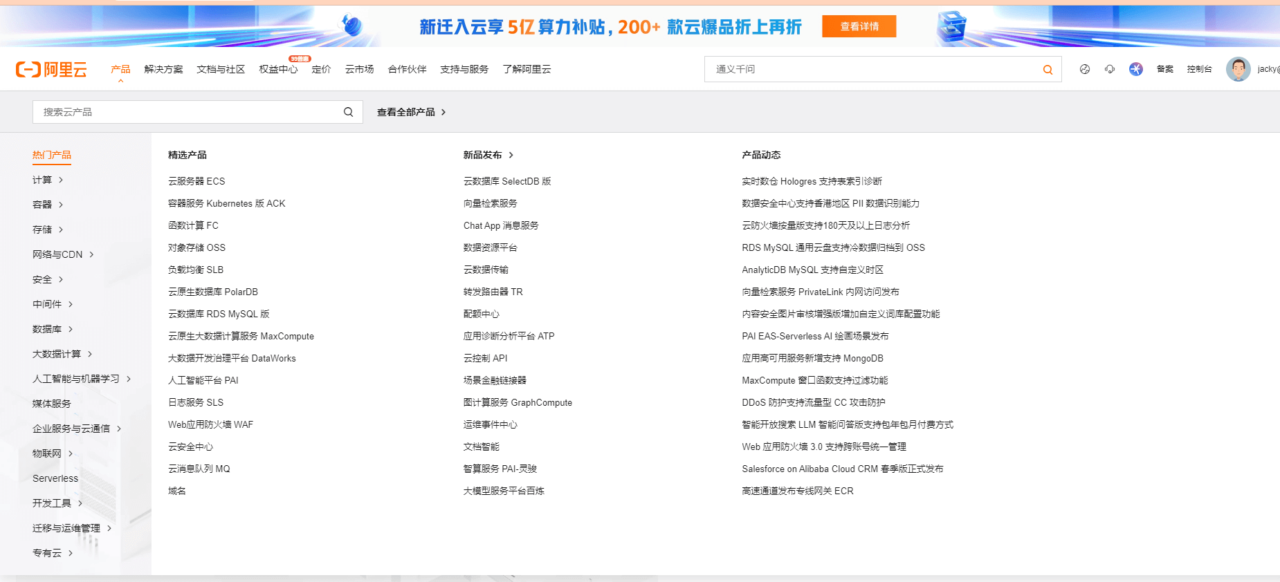Open 云原生数据库 PolarDB
Viewport: 1280px width, 582px height.
pos(213,292)
